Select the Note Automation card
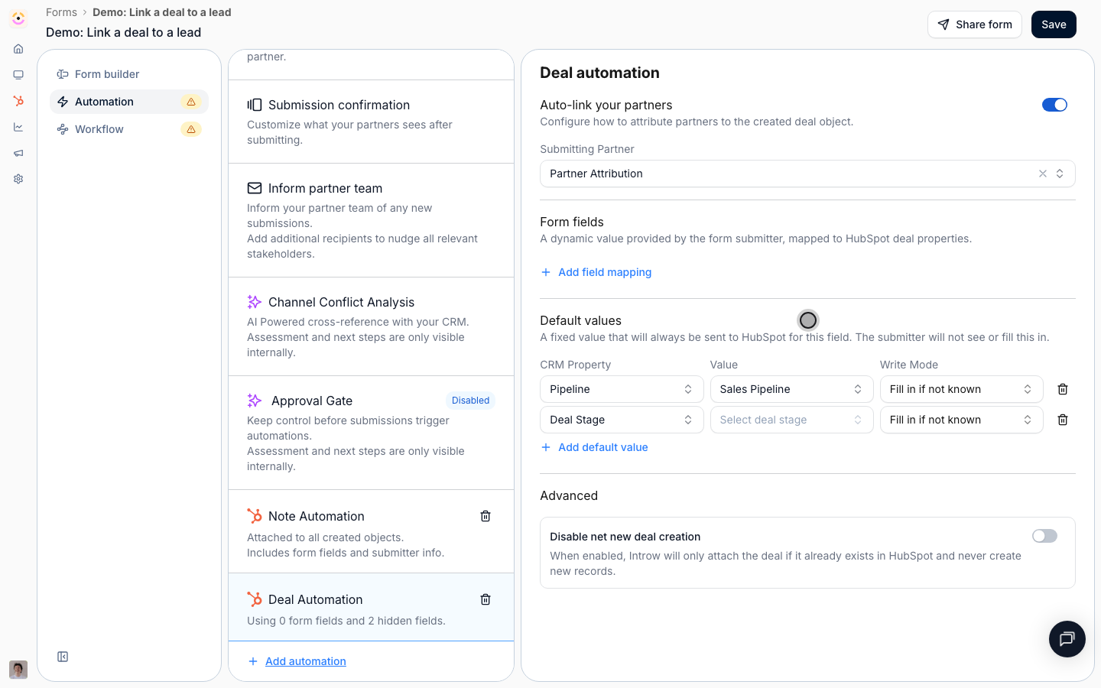This screenshot has width=1101, height=688. 371,531
